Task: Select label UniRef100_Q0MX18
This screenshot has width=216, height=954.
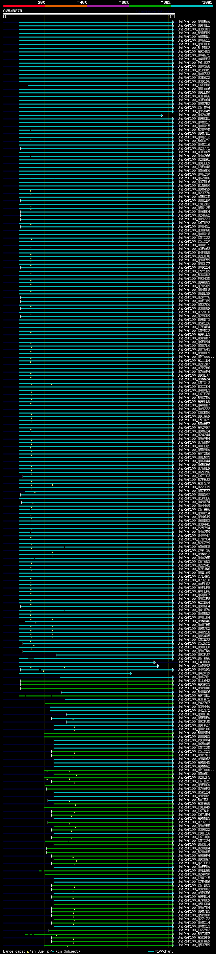Action: point(194,234)
